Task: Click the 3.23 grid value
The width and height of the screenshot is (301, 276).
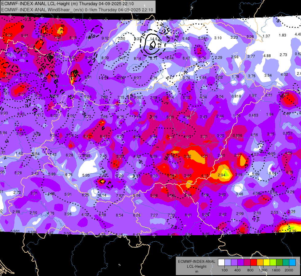Action: [234, 37]
